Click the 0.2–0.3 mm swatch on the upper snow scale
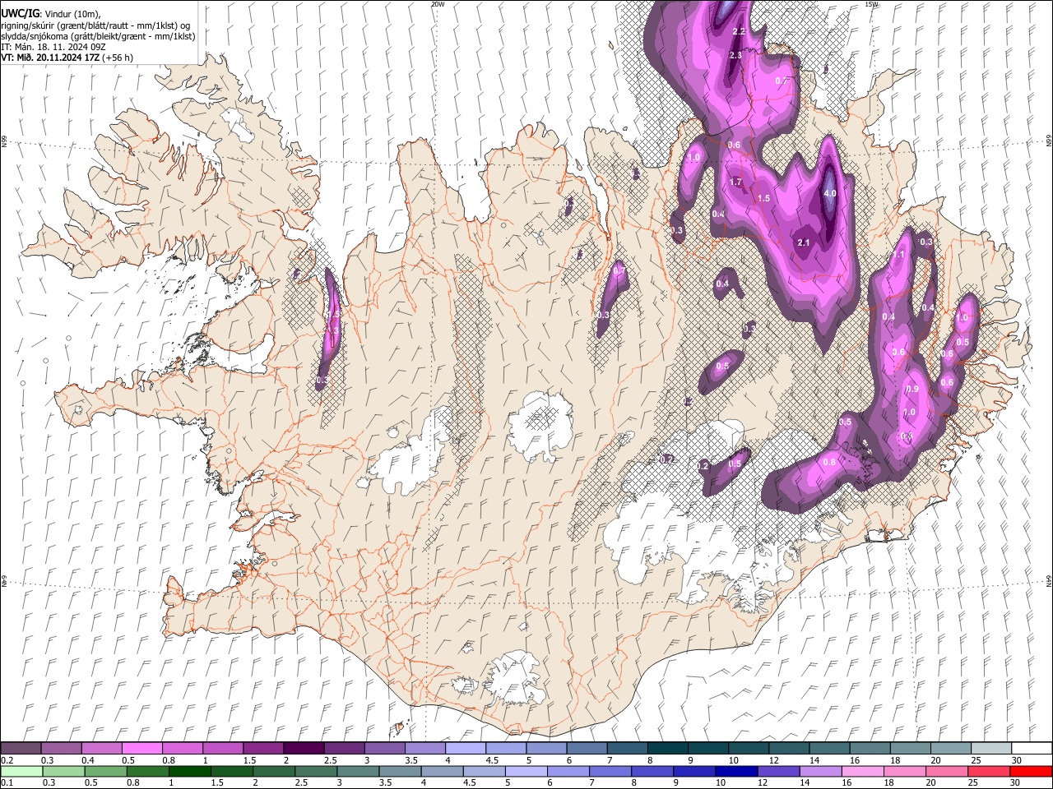 tap(21, 749)
